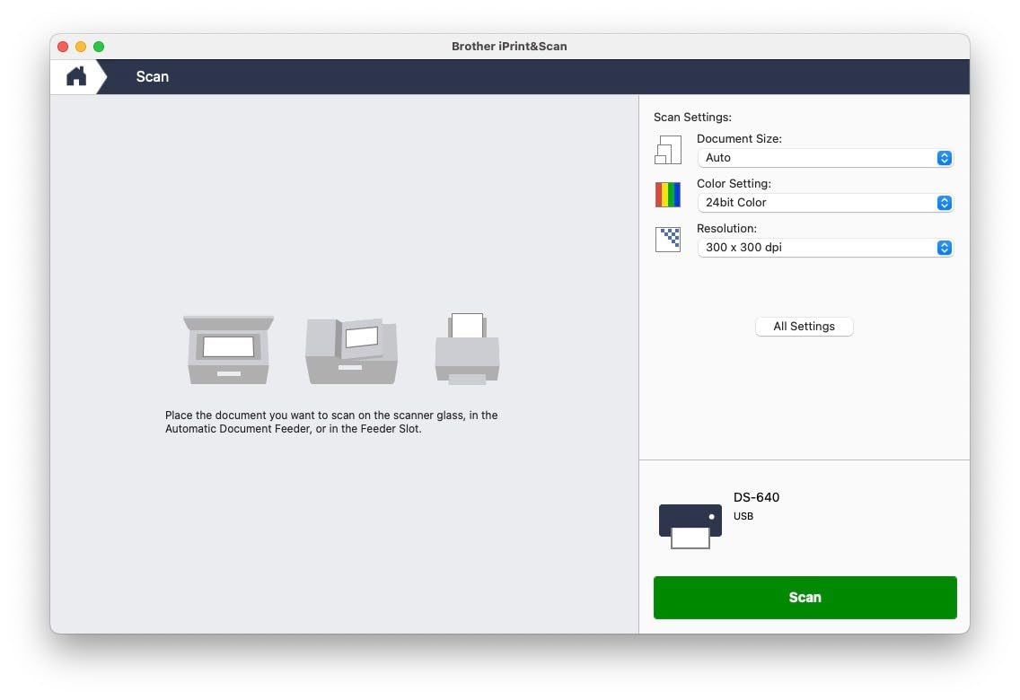The width and height of the screenshot is (1020, 700).
Task: Click the Feeder Slot scanner illustration
Action: [467, 349]
